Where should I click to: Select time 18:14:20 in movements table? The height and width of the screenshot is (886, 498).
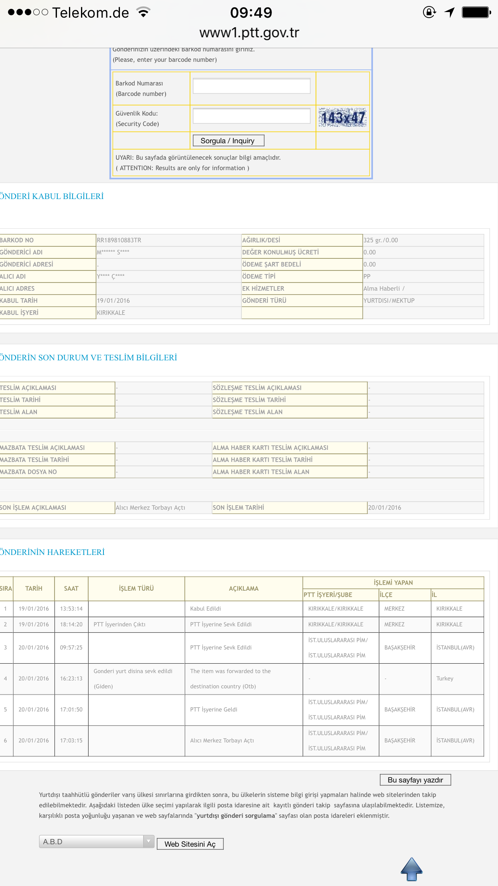click(x=71, y=624)
